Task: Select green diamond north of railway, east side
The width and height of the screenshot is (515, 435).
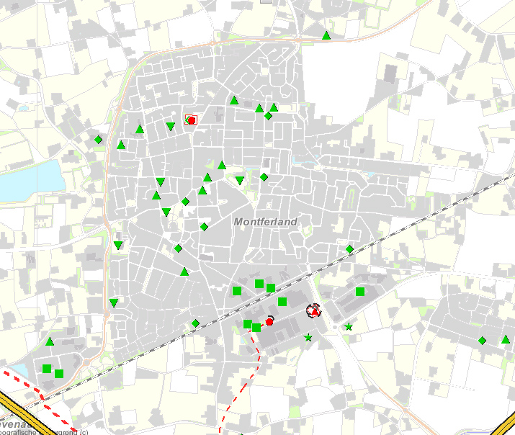Action: tap(349, 249)
